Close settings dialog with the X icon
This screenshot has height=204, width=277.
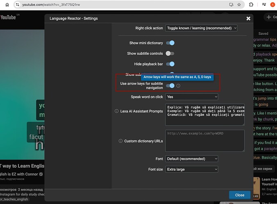[x=248, y=18]
